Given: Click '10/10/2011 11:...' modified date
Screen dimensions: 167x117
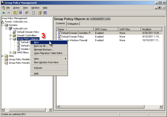Looking at the screenshot, I should 151,40.
